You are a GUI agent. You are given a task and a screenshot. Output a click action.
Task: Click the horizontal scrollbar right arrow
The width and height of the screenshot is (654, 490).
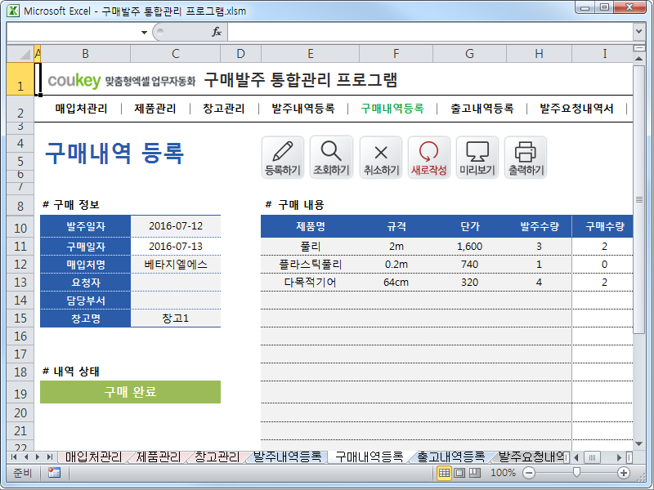pyautogui.click(x=619, y=457)
